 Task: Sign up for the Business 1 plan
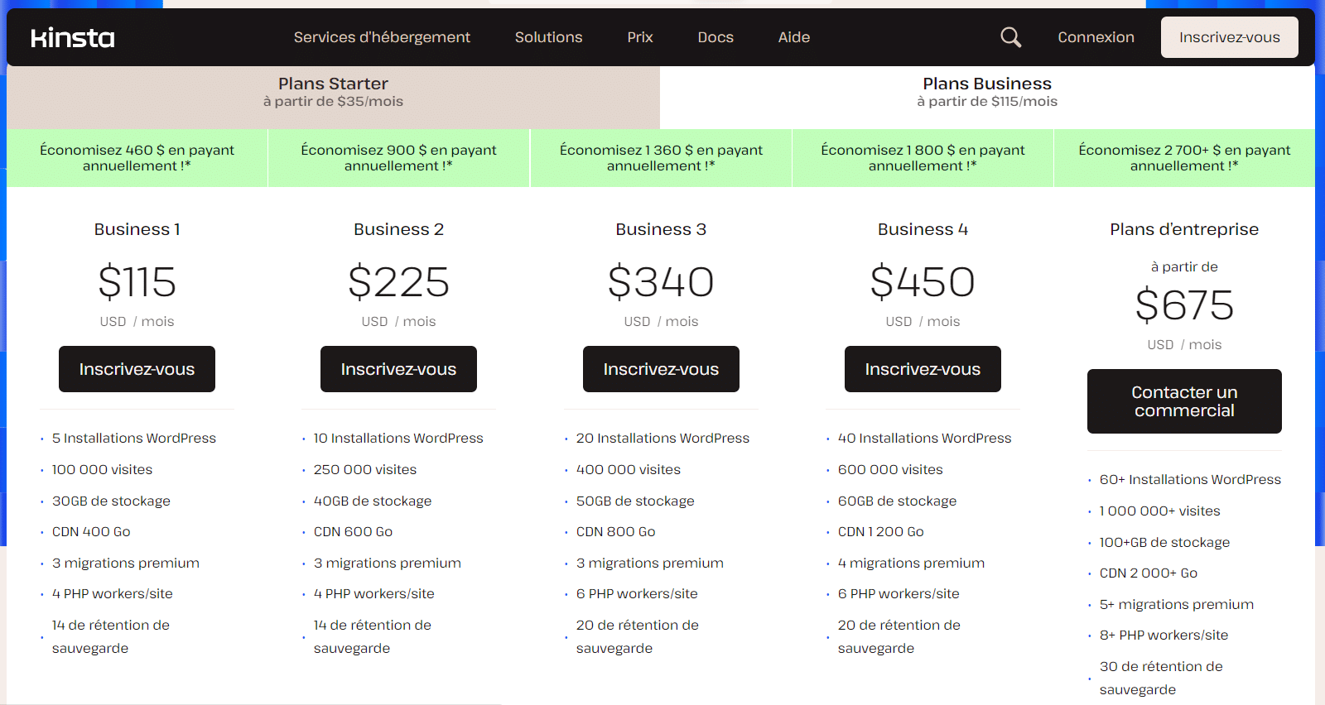pyautogui.click(x=137, y=369)
